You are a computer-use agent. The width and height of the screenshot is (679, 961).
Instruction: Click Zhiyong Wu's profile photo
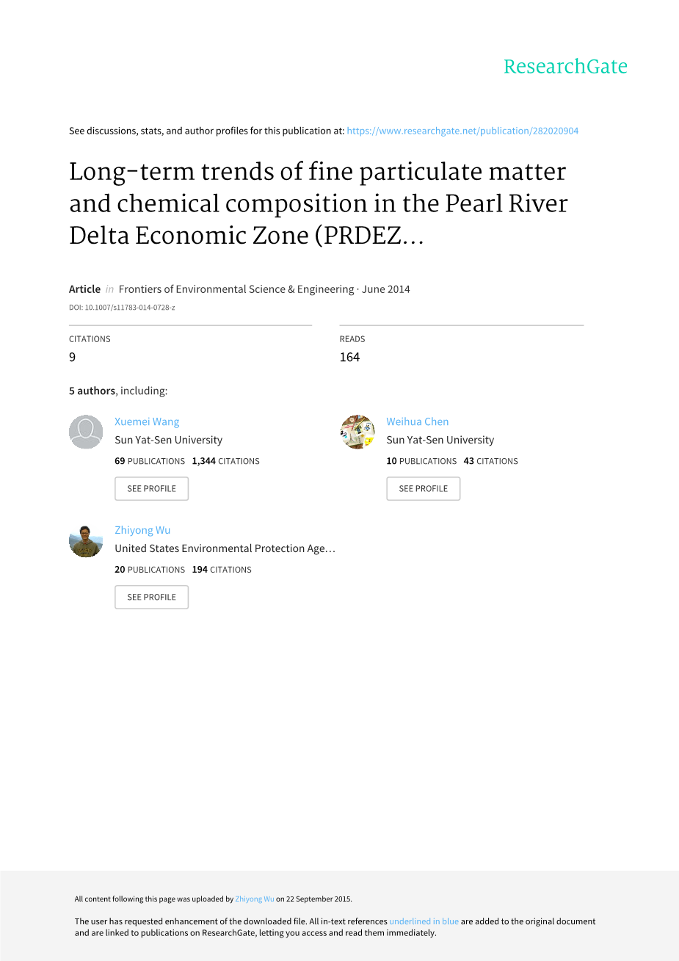[86, 540]
